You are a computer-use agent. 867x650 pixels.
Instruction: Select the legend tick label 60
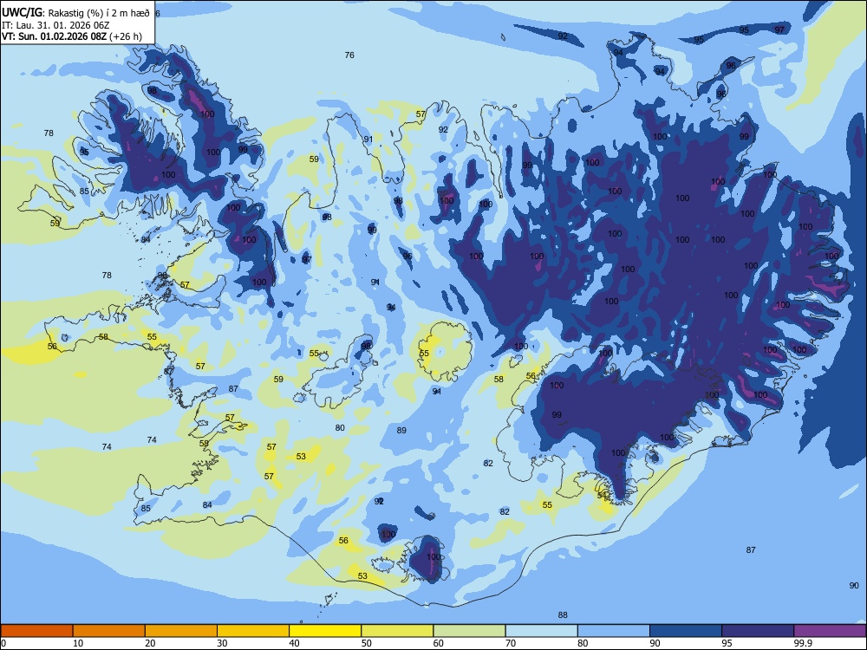point(439,643)
